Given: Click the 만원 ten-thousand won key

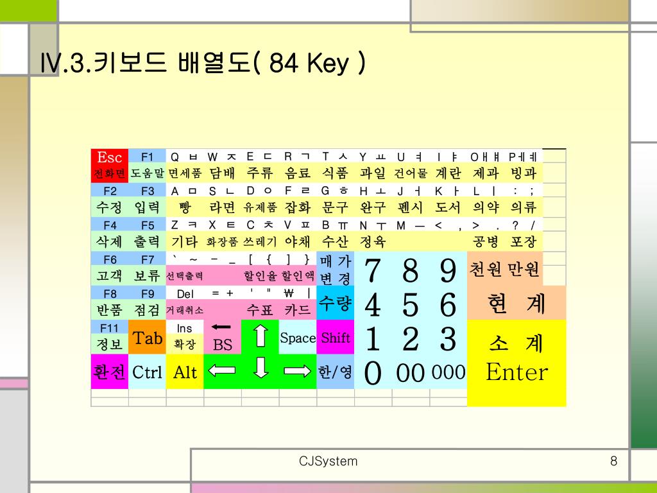Looking at the screenshot, I should click(x=524, y=269).
